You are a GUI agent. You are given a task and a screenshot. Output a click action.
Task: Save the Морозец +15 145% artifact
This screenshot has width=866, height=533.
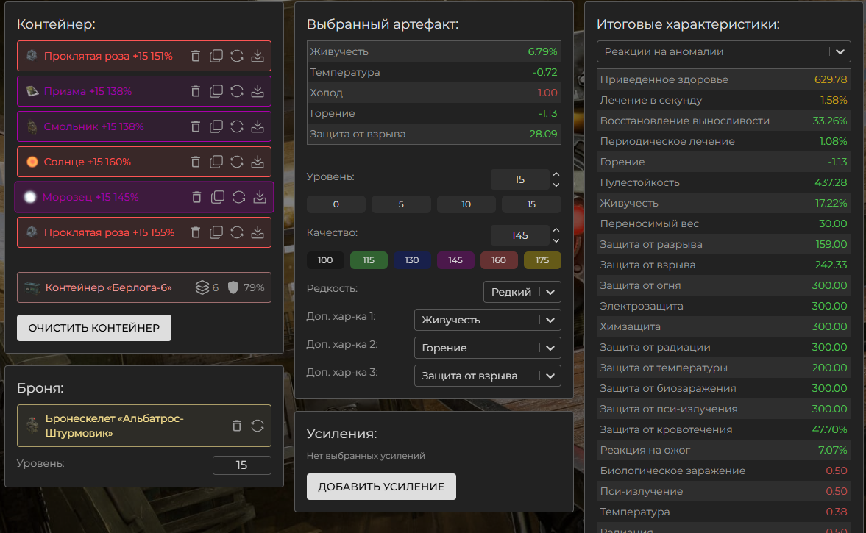point(259,197)
